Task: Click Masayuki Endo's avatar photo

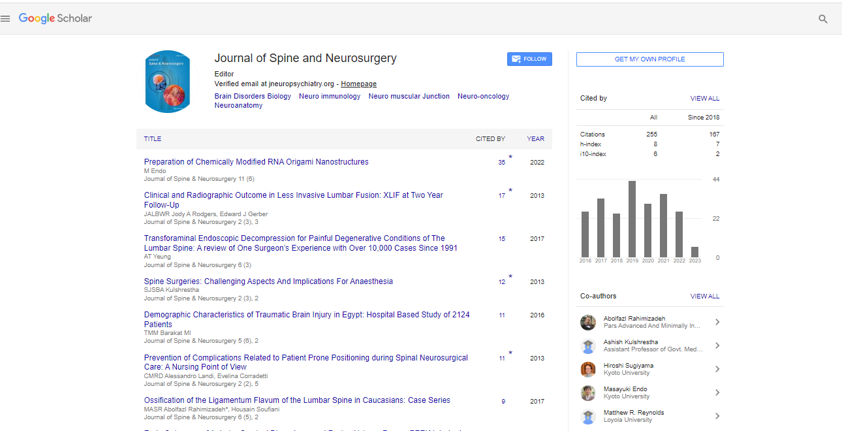Action: pyautogui.click(x=588, y=393)
